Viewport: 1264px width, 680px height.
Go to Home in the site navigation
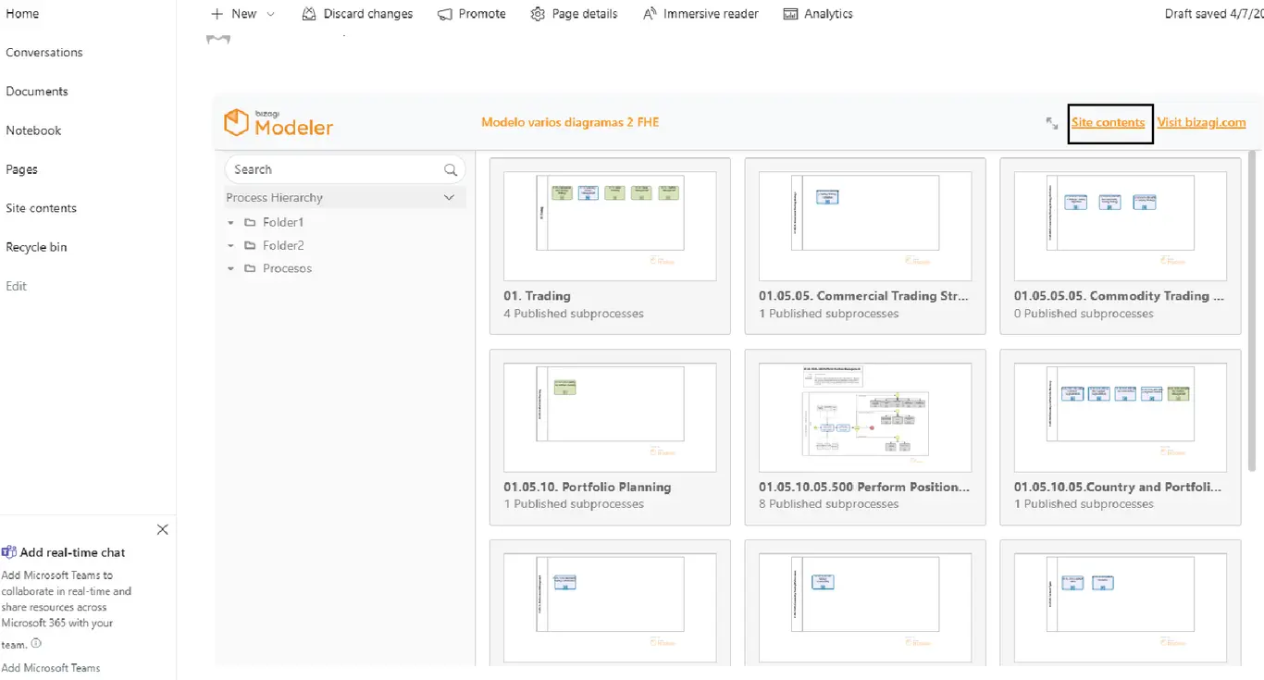22,14
